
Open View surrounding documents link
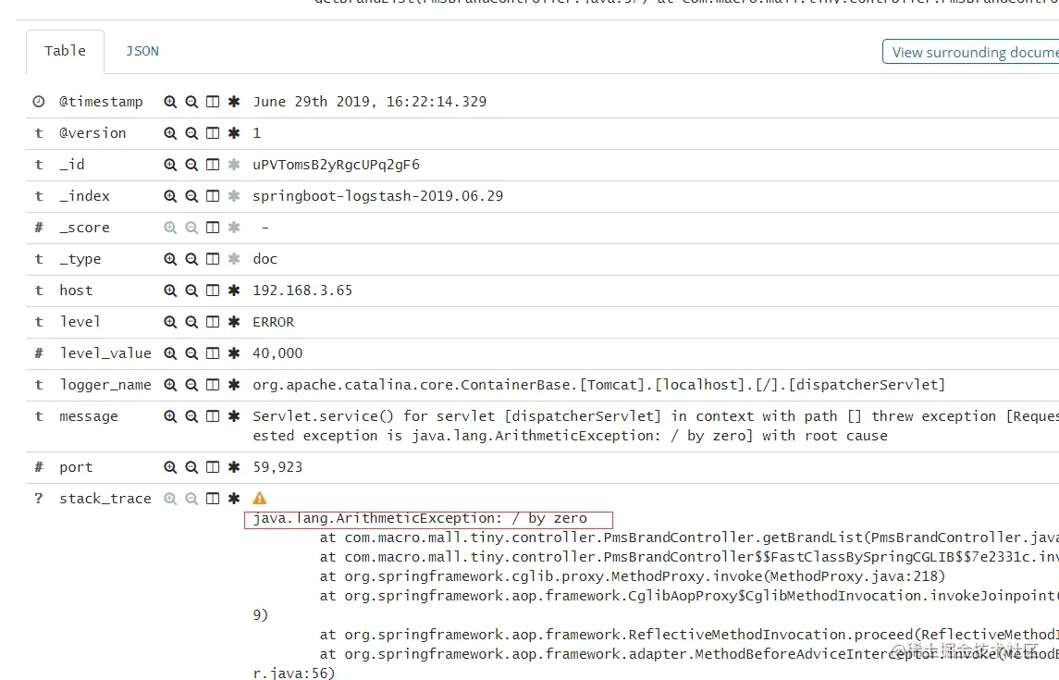(970, 52)
